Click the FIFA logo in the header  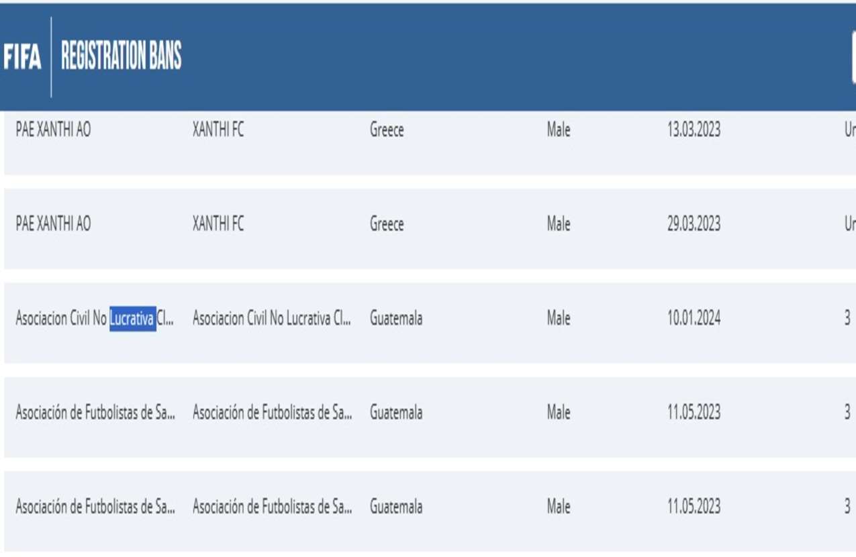coord(22,56)
